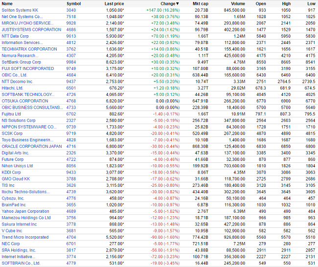Sort the table by Name column
Image resolution: width=318 pixels, height=267 pixels.
click(7, 3)
